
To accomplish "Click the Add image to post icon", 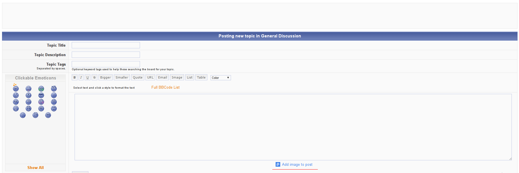I will coord(278,164).
